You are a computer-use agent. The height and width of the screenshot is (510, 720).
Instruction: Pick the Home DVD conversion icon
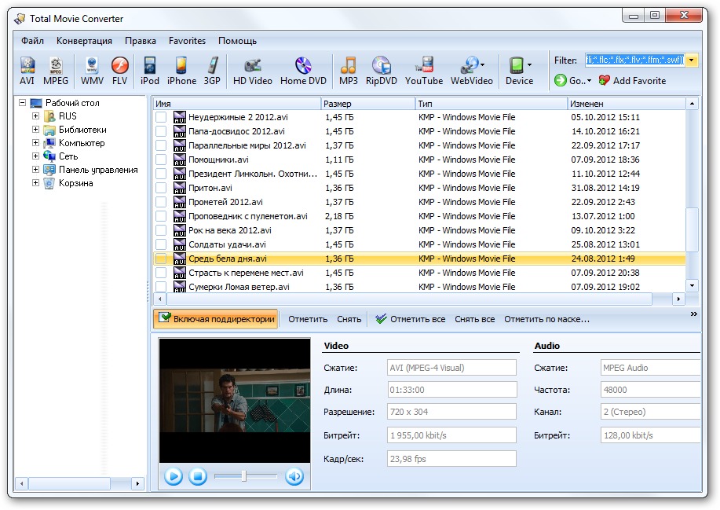click(303, 70)
